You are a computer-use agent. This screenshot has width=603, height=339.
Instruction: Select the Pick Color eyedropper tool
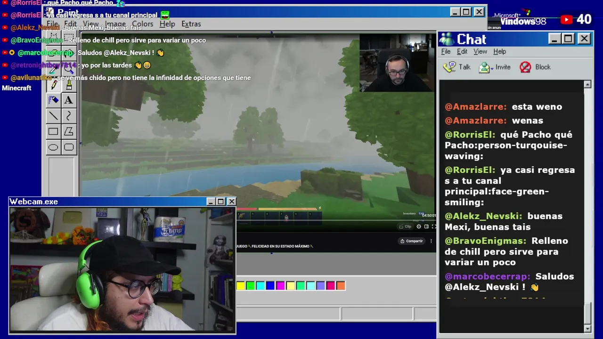point(53,69)
